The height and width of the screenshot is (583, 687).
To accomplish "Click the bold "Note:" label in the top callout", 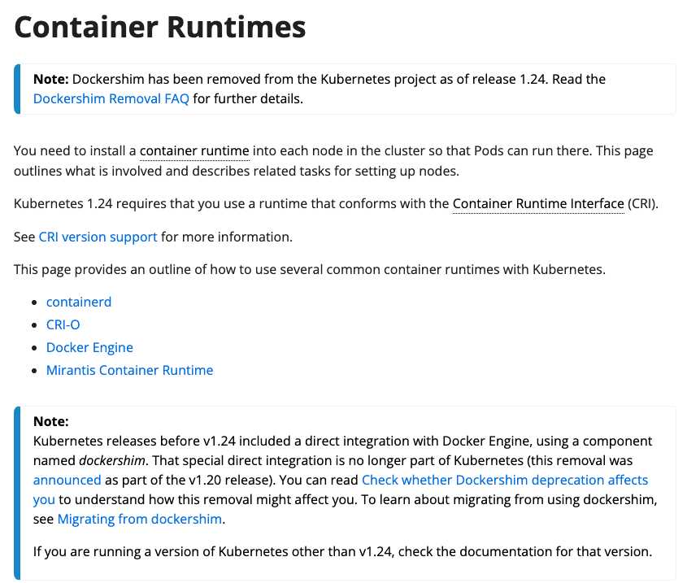I will pos(51,80).
